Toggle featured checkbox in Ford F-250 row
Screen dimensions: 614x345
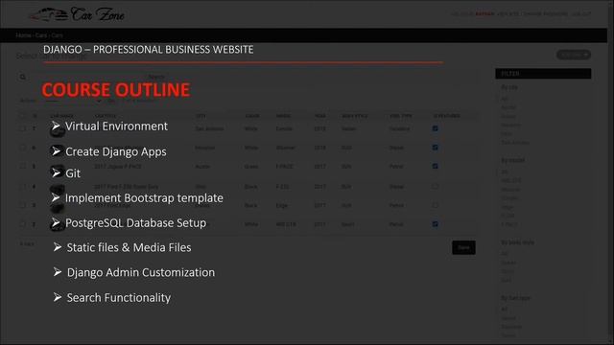(x=435, y=186)
